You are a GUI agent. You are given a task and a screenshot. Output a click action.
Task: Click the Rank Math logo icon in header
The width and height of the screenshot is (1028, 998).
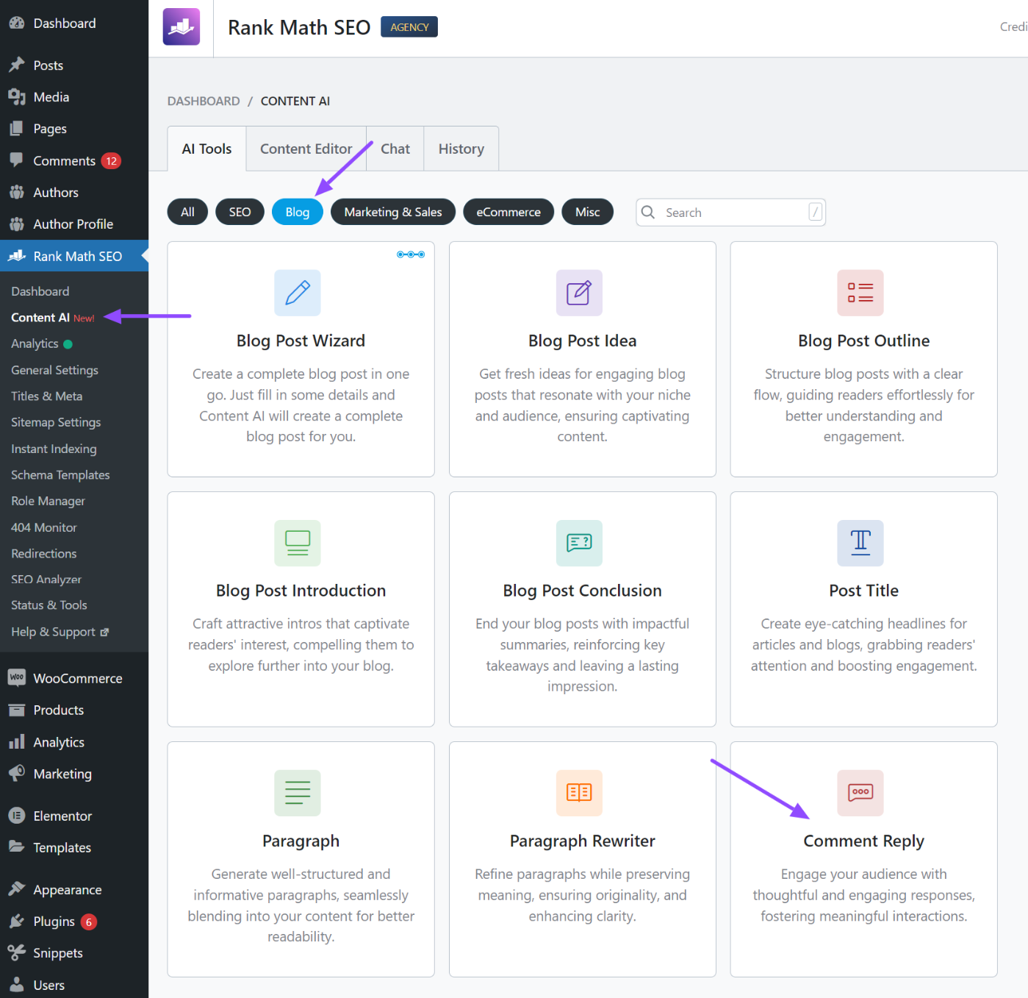pos(181,27)
